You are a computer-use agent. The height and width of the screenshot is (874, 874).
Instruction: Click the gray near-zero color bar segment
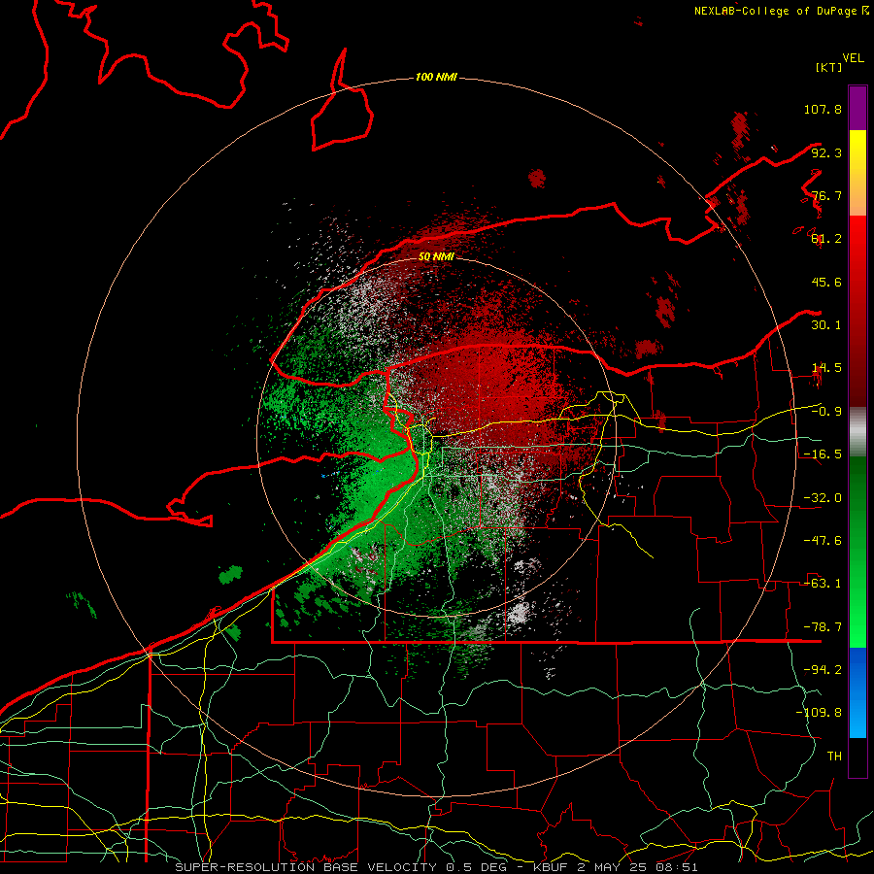pos(857,432)
